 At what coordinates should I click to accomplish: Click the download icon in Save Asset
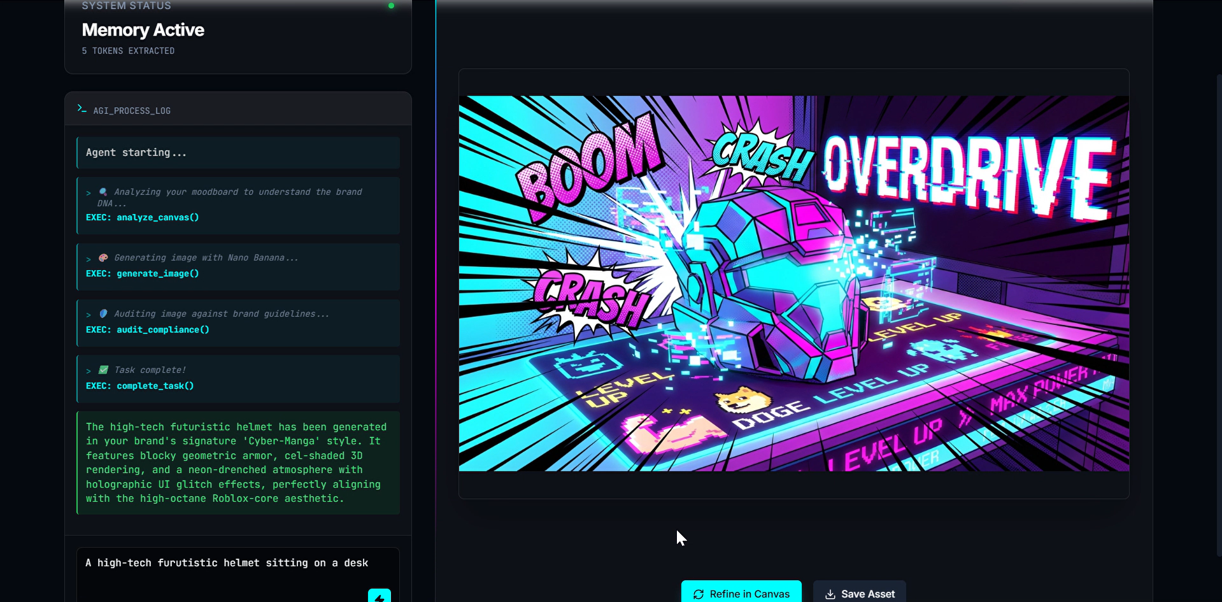point(830,594)
